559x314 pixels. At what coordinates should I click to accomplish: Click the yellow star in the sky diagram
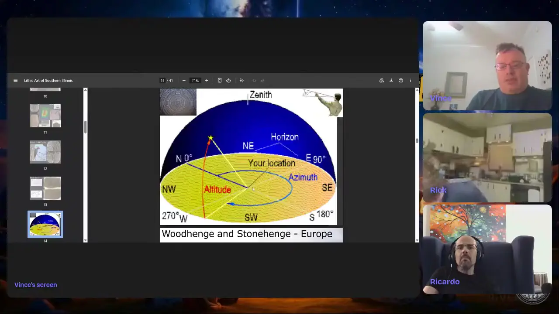(x=210, y=138)
